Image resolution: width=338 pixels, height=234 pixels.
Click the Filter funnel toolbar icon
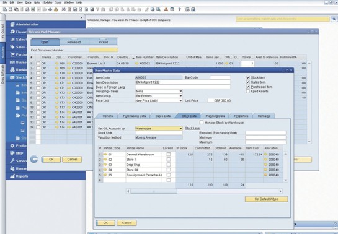[x=97, y=9]
